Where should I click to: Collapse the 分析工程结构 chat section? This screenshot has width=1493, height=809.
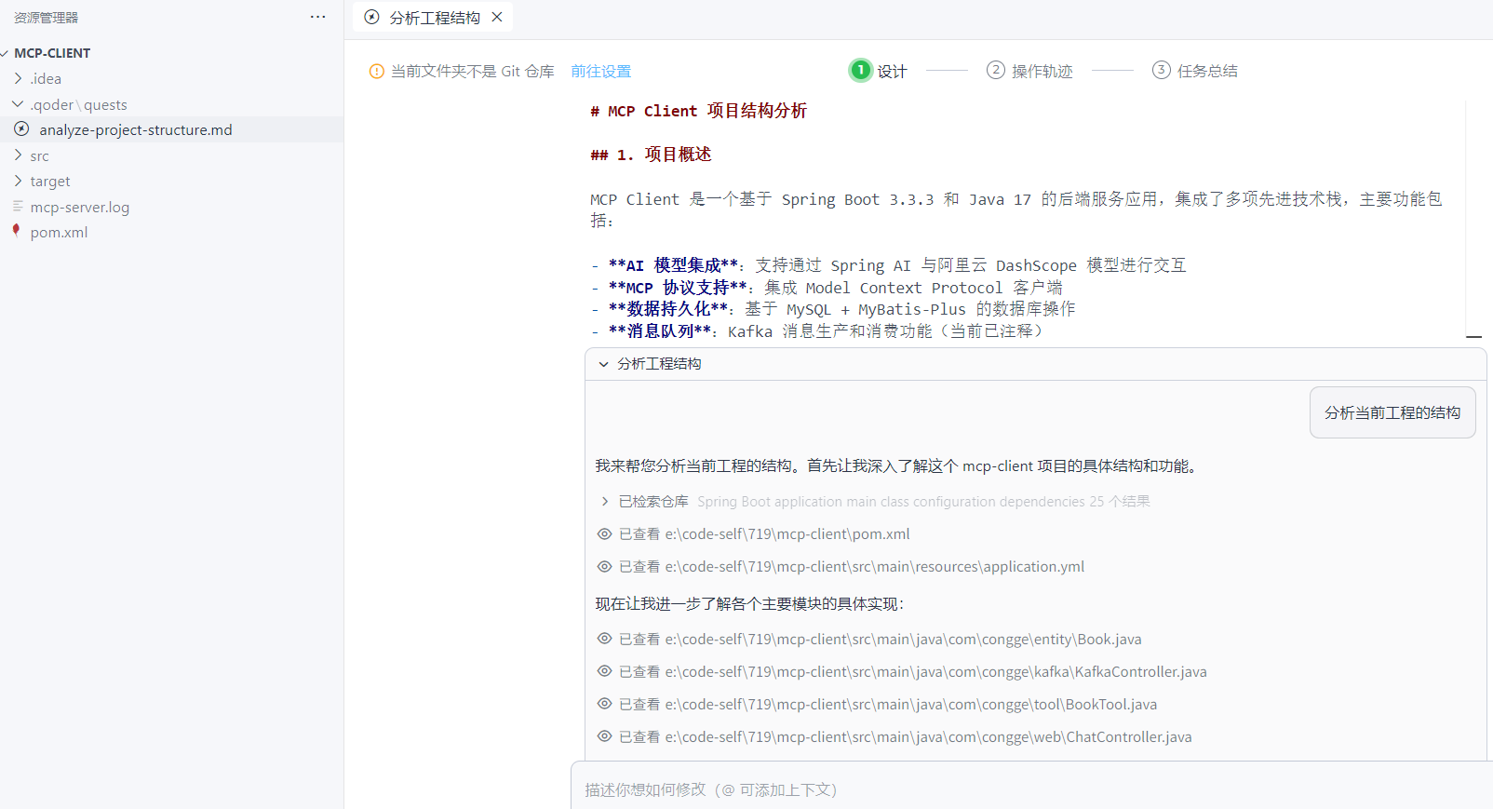[x=603, y=364]
